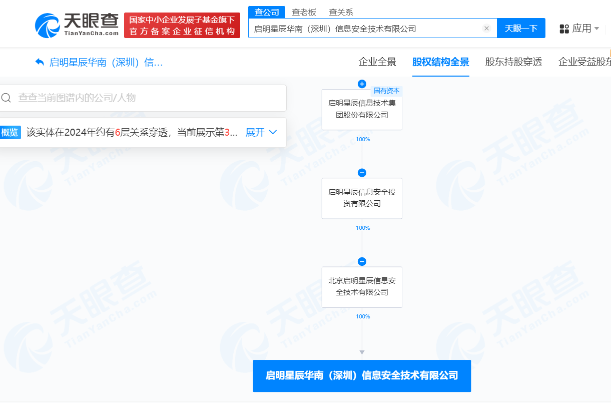Expand the 应用 dropdown arrow
The width and height of the screenshot is (611, 403).
coord(596,29)
